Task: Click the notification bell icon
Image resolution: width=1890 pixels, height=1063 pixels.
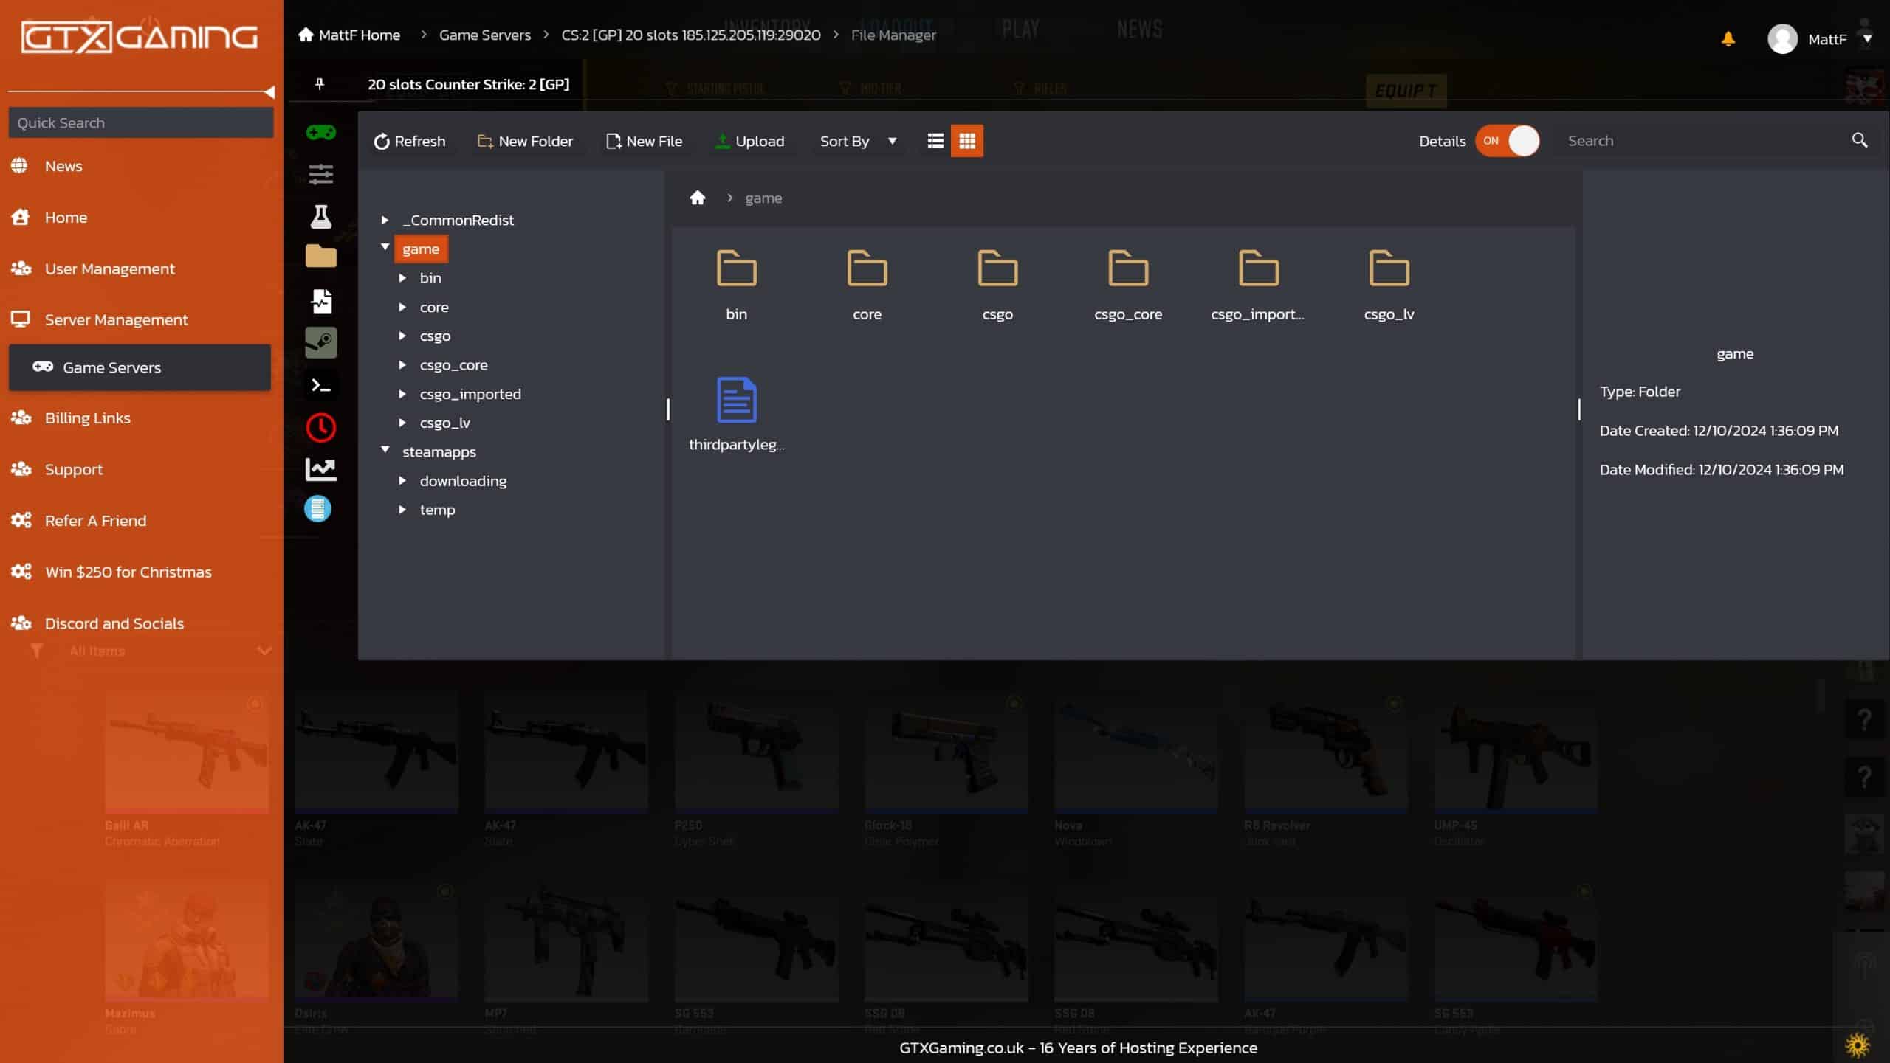Action: tap(1728, 39)
